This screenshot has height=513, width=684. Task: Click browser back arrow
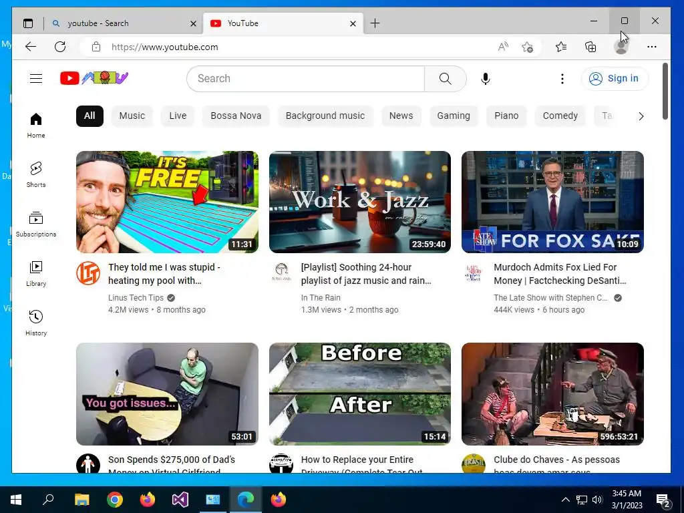coord(31,47)
